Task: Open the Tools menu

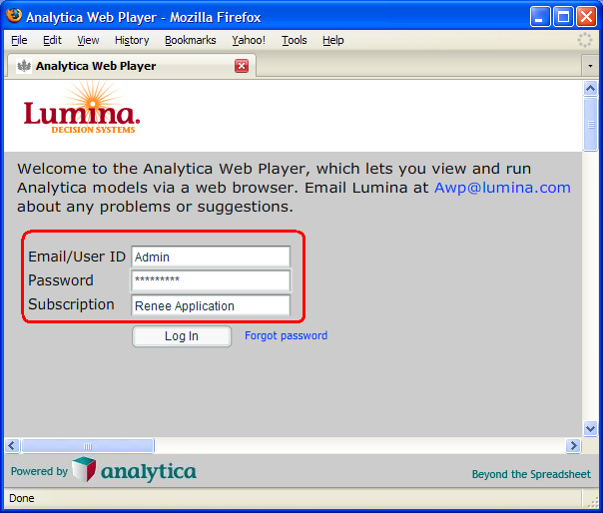Action: coord(295,40)
